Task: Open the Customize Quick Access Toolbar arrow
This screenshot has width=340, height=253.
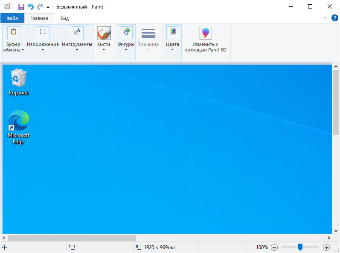Action: 48,7
